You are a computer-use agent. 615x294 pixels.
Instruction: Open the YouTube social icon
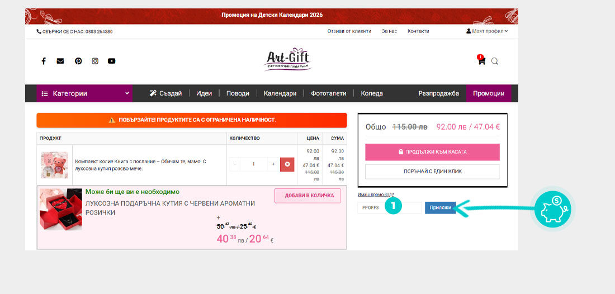112,61
